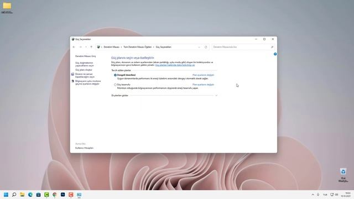Click Denetim Masası in breadcrumb
This screenshot has width=354, height=199.
111,47
